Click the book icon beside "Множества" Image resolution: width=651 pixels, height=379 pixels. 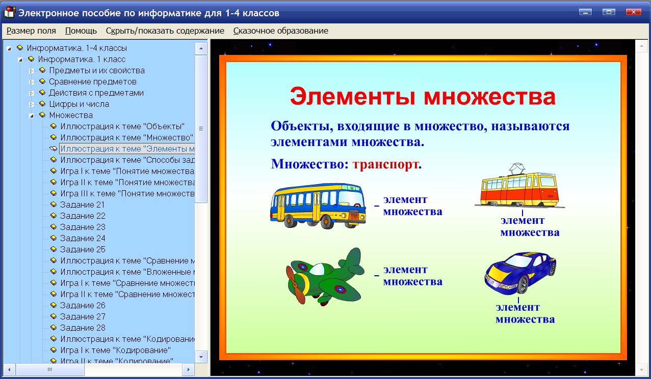coord(42,115)
